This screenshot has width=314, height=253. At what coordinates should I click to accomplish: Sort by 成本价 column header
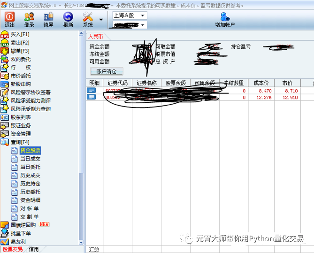click(x=261, y=83)
